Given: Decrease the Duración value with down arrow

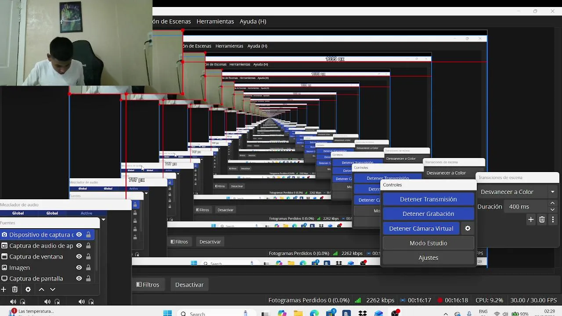Looking at the screenshot, I should 552,209.
